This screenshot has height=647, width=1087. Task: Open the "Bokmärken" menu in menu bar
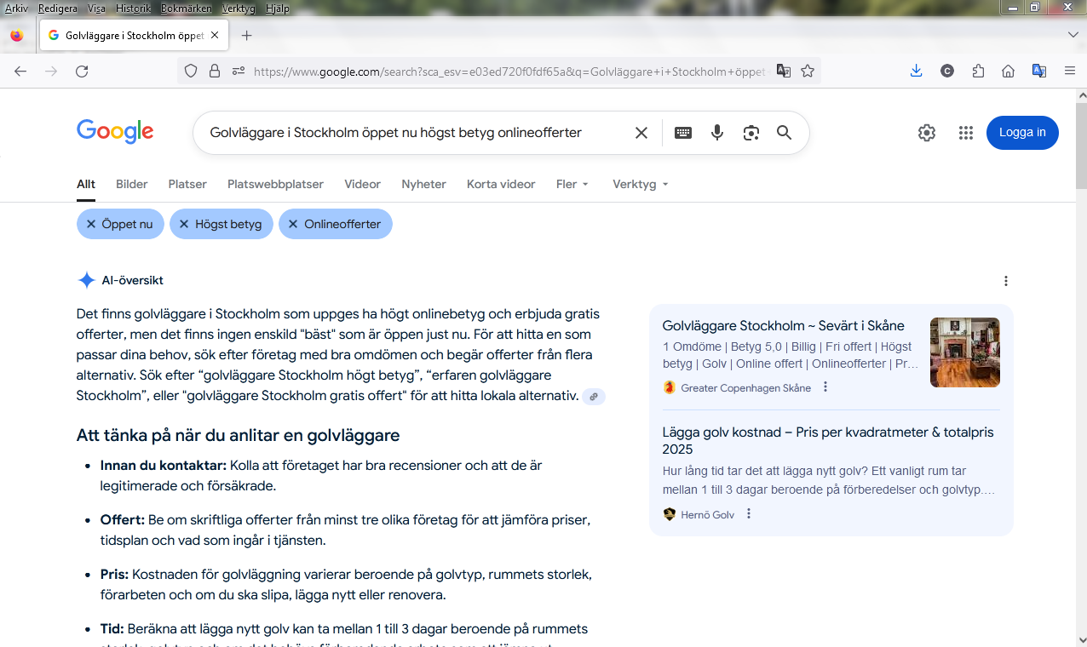pos(185,9)
